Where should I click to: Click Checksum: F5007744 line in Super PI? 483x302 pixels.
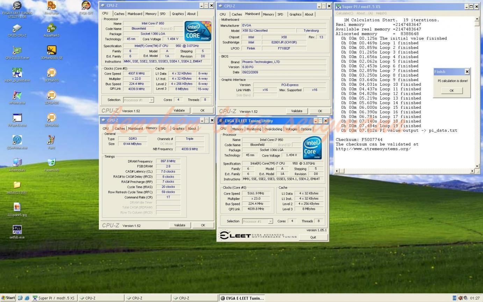[x=359, y=139]
